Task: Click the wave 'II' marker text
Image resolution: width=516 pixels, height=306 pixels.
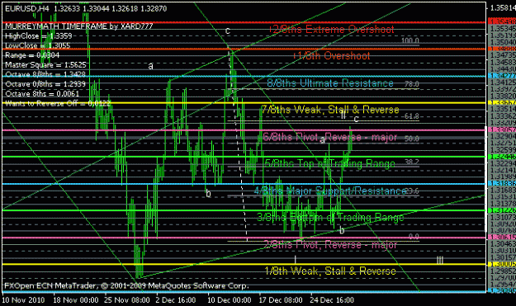Action: (x=343, y=115)
